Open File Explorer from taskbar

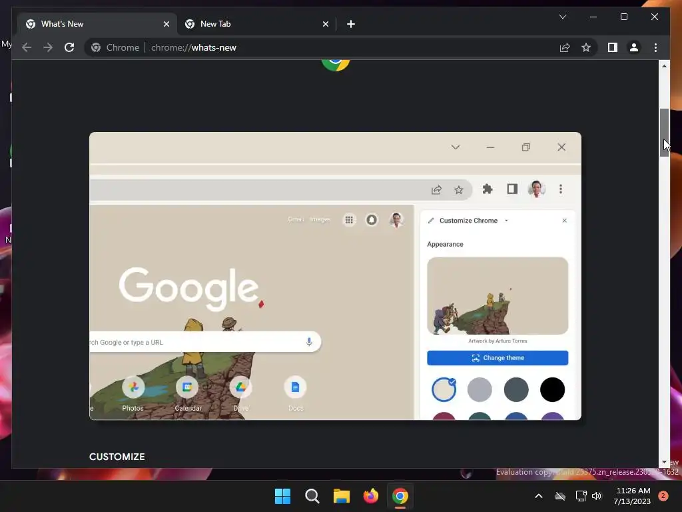342,496
